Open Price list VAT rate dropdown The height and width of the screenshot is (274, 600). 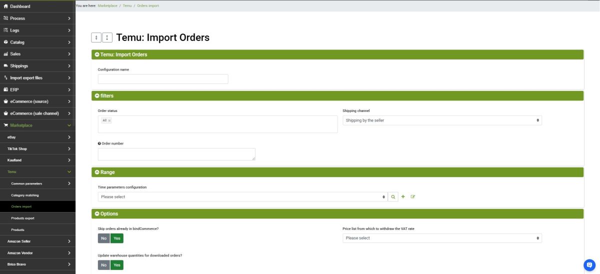coord(442,238)
